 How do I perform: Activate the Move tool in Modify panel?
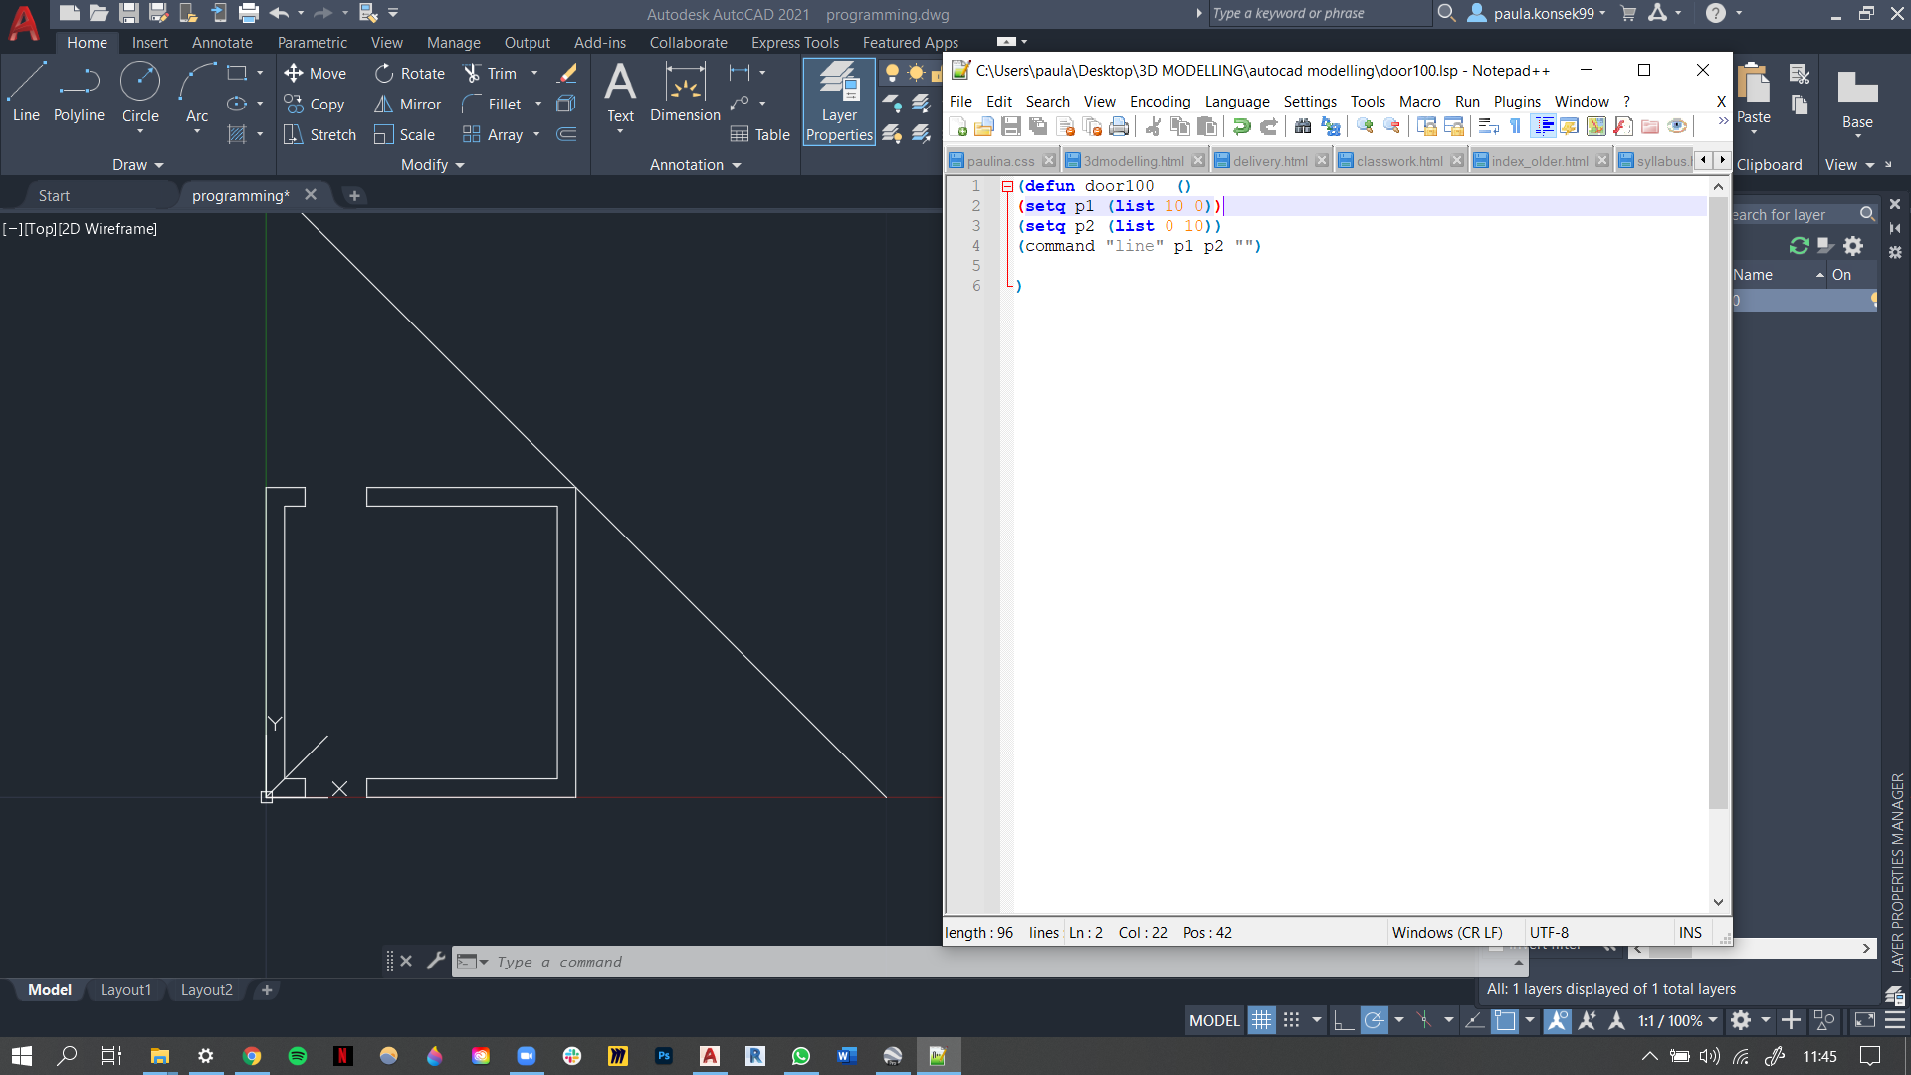click(316, 74)
